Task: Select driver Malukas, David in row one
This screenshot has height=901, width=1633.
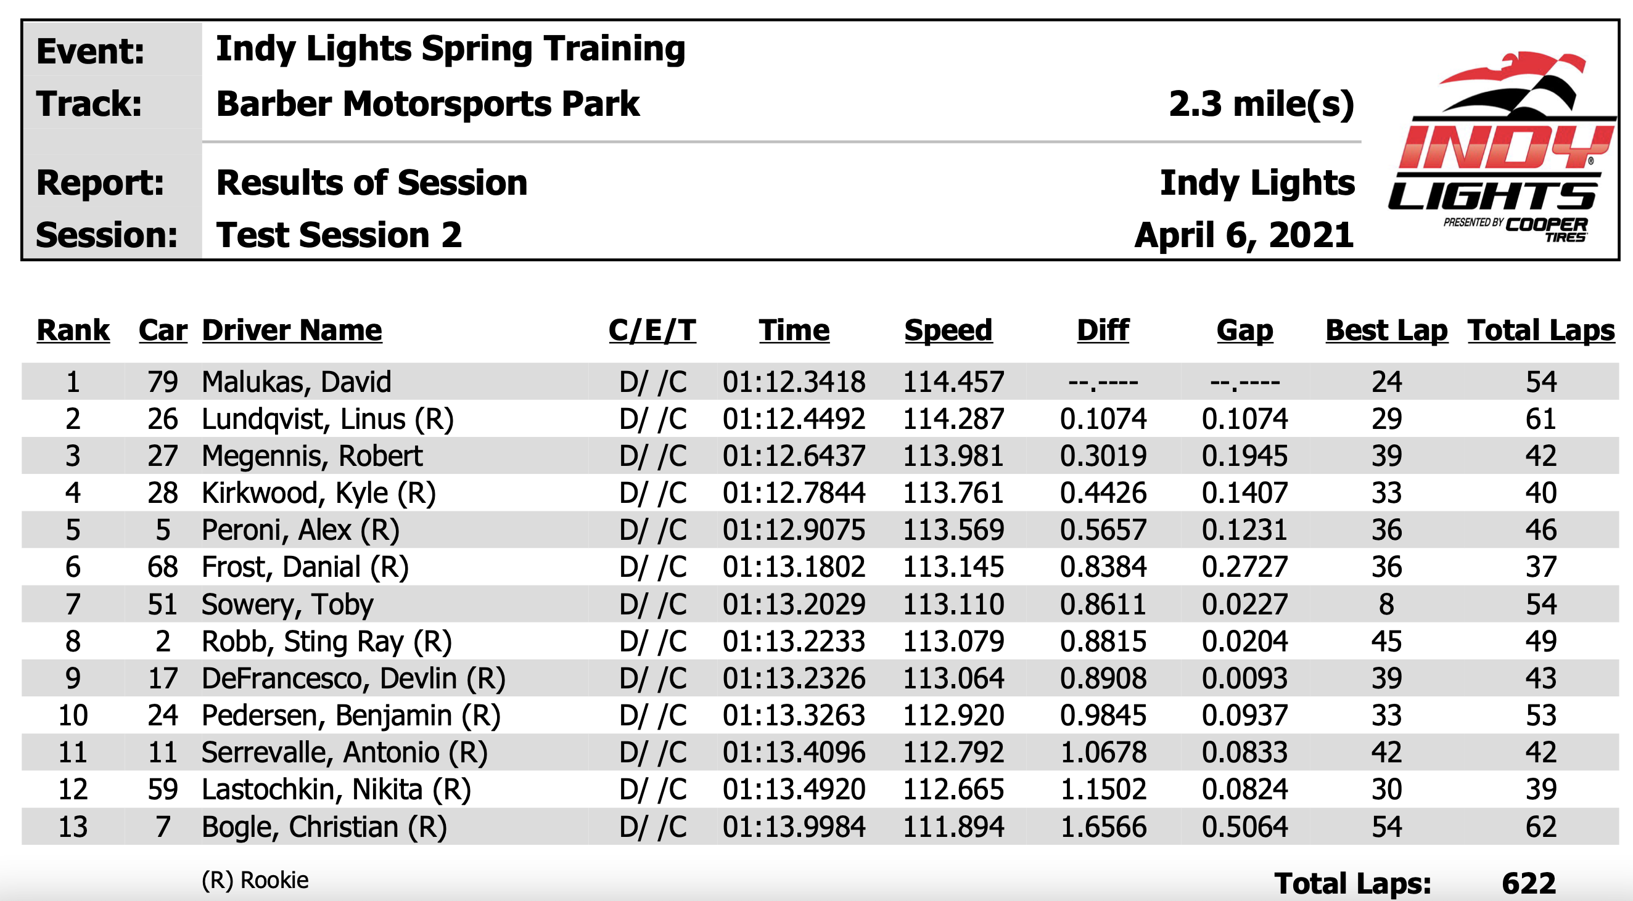Action: (296, 382)
